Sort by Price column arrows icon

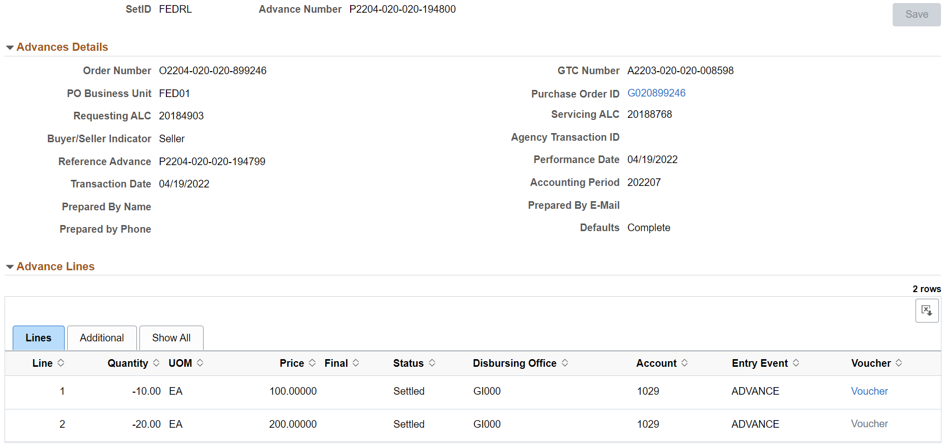pyautogui.click(x=312, y=363)
